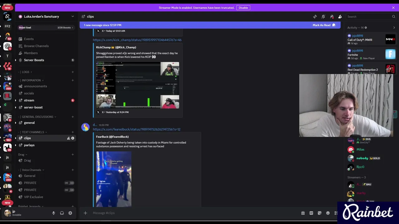Open Fortnite activity card
The width and height of the screenshot is (399, 224).
[x=371, y=54]
